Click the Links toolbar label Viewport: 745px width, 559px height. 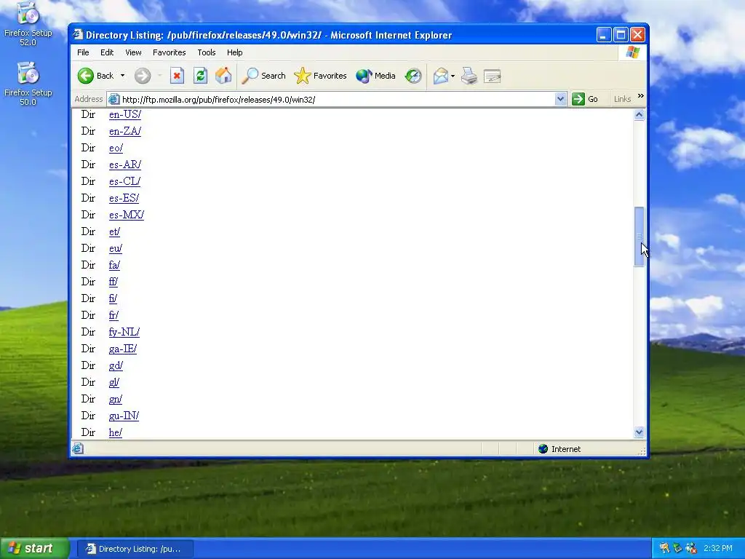[622, 99]
